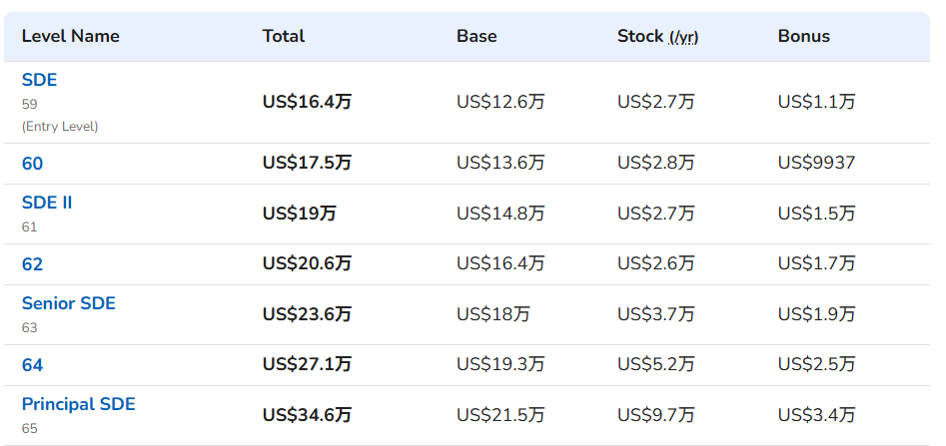Click the Base column header
The height and width of the screenshot is (446, 946).
pyautogui.click(x=476, y=36)
